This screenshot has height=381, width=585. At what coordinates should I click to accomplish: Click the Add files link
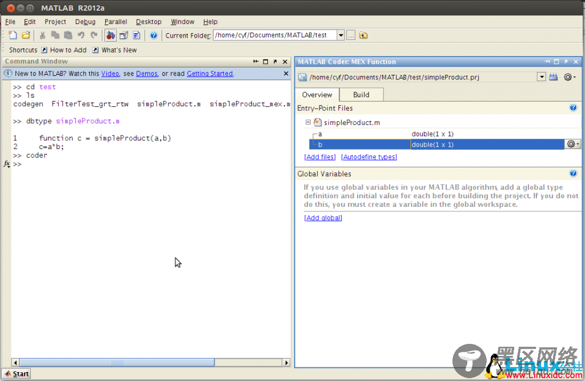point(320,157)
